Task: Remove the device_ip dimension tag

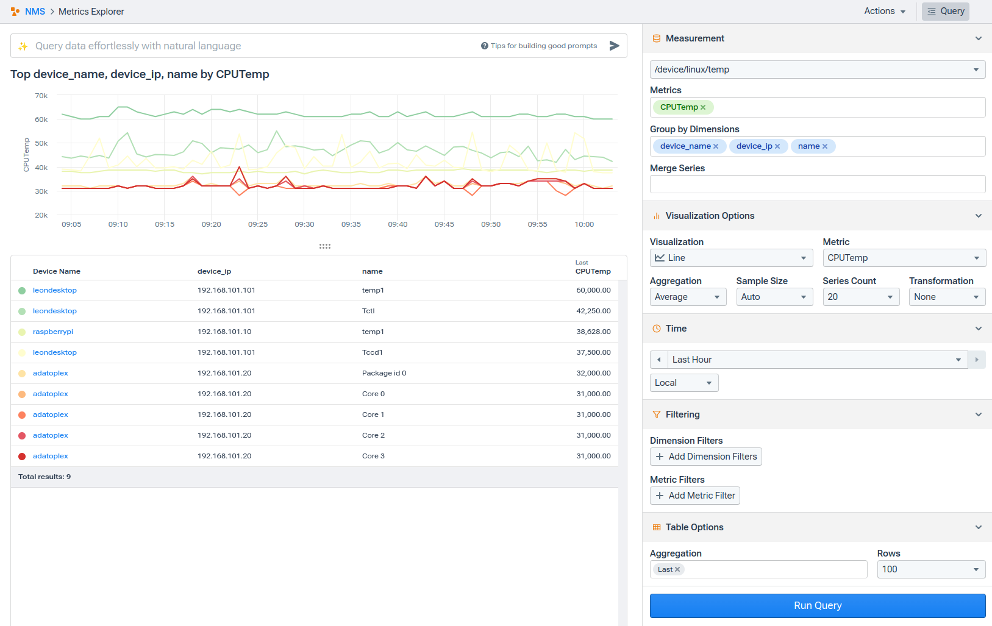Action: 777,146
